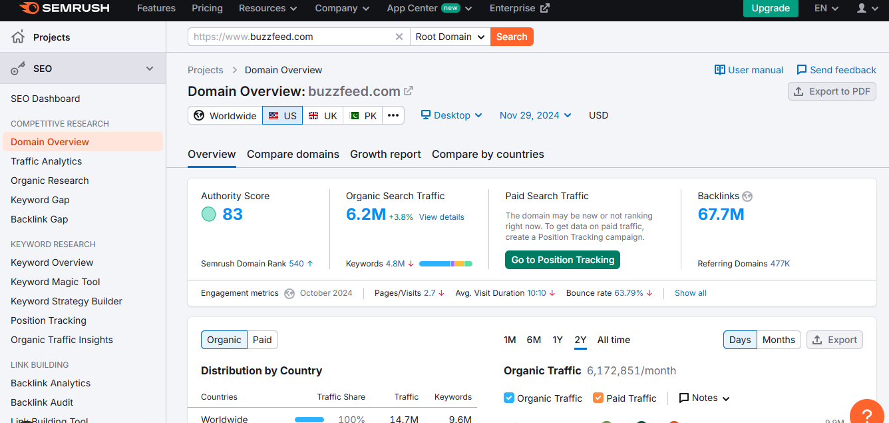Click the orange Search button
Image resolution: width=889 pixels, height=423 pixels.
click(512, 37)
